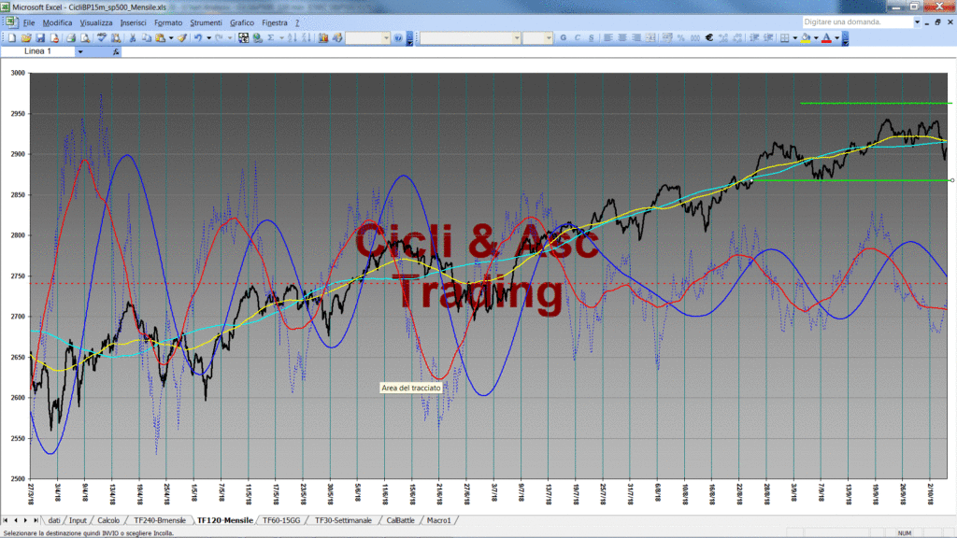Viewport: 957px width, 538px height.
Task: Open the Excel help icon
Action: point(398,37)
